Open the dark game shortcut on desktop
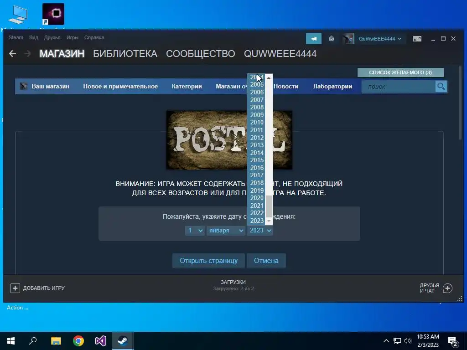The height and width of the screenshot is (350, 467). [53, 14]
